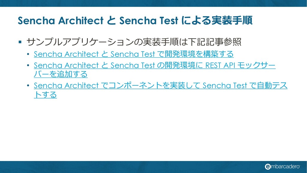The image size is (307, 173).
Task: Click 'Sencha Test' in the slide title
Action: click(x=149, y=20)
